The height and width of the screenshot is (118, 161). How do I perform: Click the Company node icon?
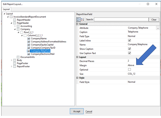point(18,29)
